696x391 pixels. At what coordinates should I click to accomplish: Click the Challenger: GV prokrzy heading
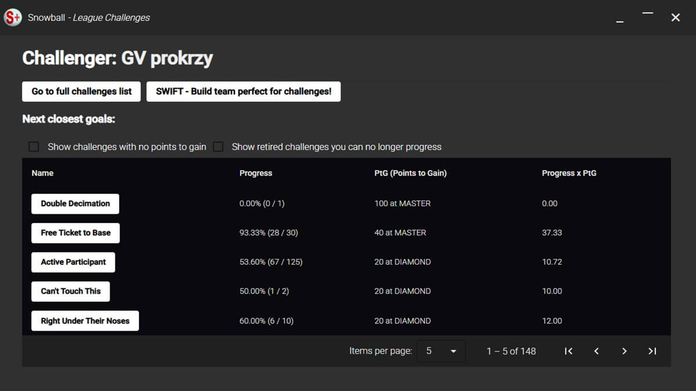click(118, 59)
